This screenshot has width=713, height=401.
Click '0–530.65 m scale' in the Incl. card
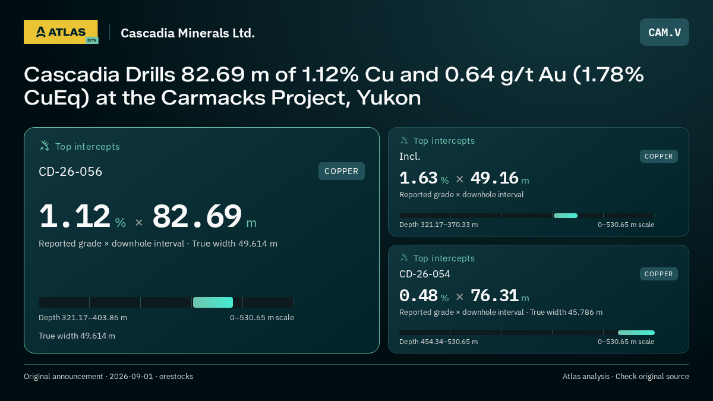click(x=626, y=225)
